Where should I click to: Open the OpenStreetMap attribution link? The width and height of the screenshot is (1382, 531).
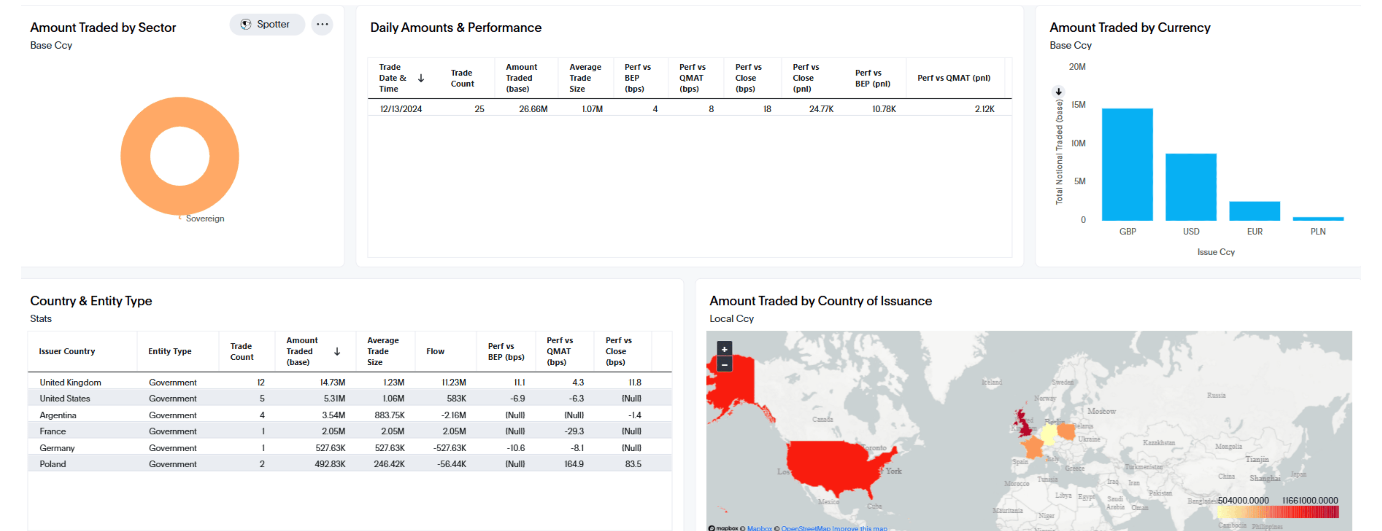pos(805,528)
